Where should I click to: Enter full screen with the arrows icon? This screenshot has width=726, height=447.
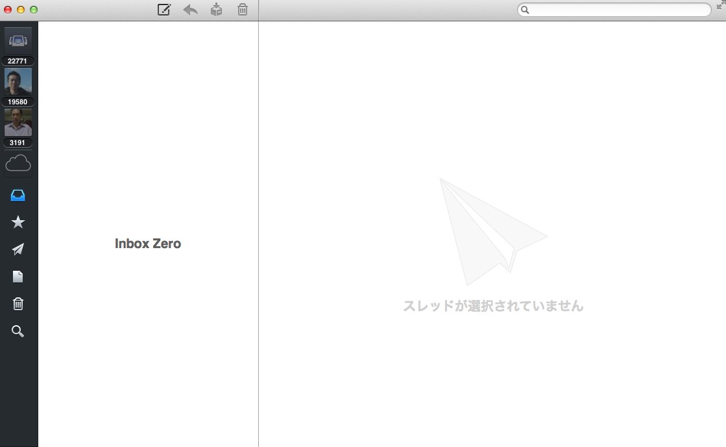[720, 5]
